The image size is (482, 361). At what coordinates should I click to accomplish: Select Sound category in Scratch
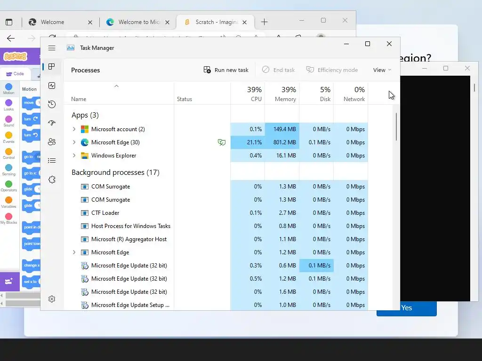click(8, 122)
